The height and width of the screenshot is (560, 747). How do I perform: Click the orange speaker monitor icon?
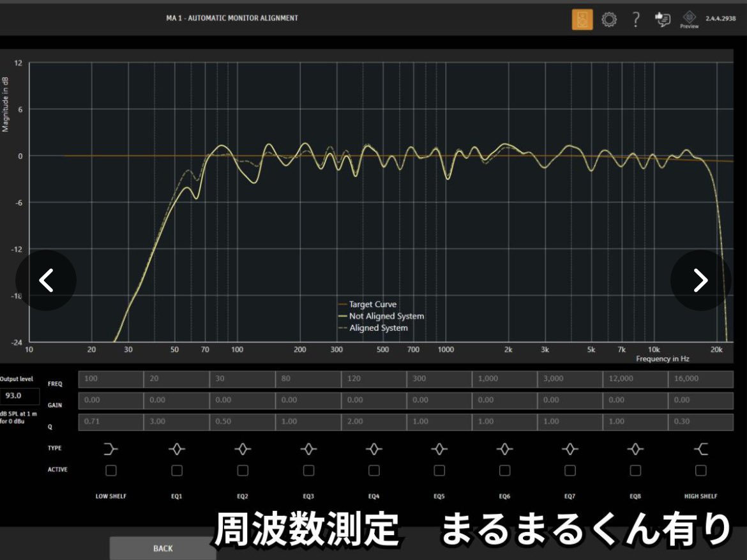coord(582,20)
